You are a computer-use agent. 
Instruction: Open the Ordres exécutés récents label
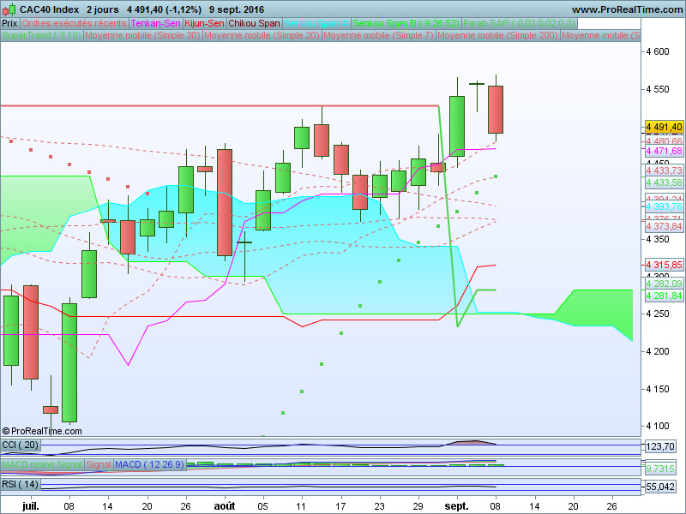coord(74,24)
